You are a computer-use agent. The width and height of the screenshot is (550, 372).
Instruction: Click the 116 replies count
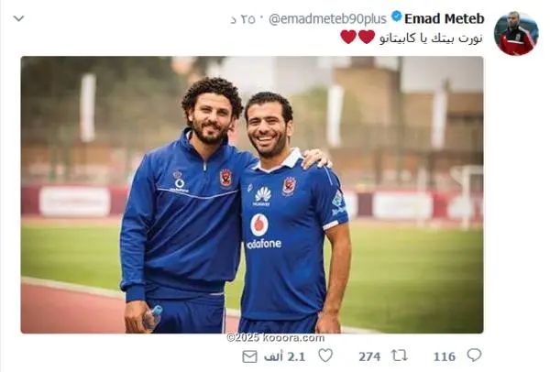[x=444, y=356]
